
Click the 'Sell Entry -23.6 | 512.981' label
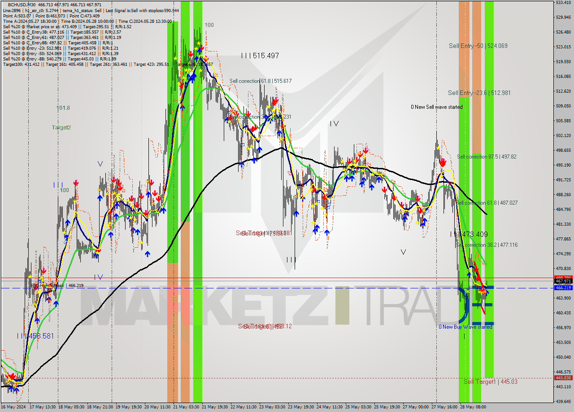479,93
